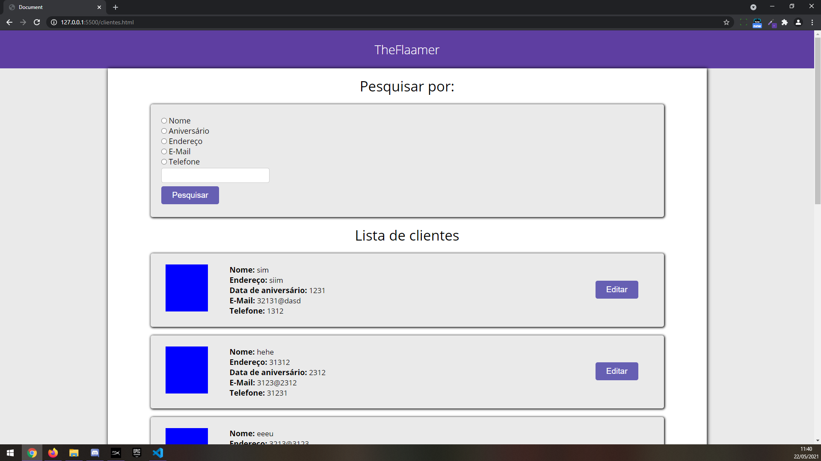Viewport: 821px width, 461px height.
Task: Focus the search text field
Action: point(215,176)
